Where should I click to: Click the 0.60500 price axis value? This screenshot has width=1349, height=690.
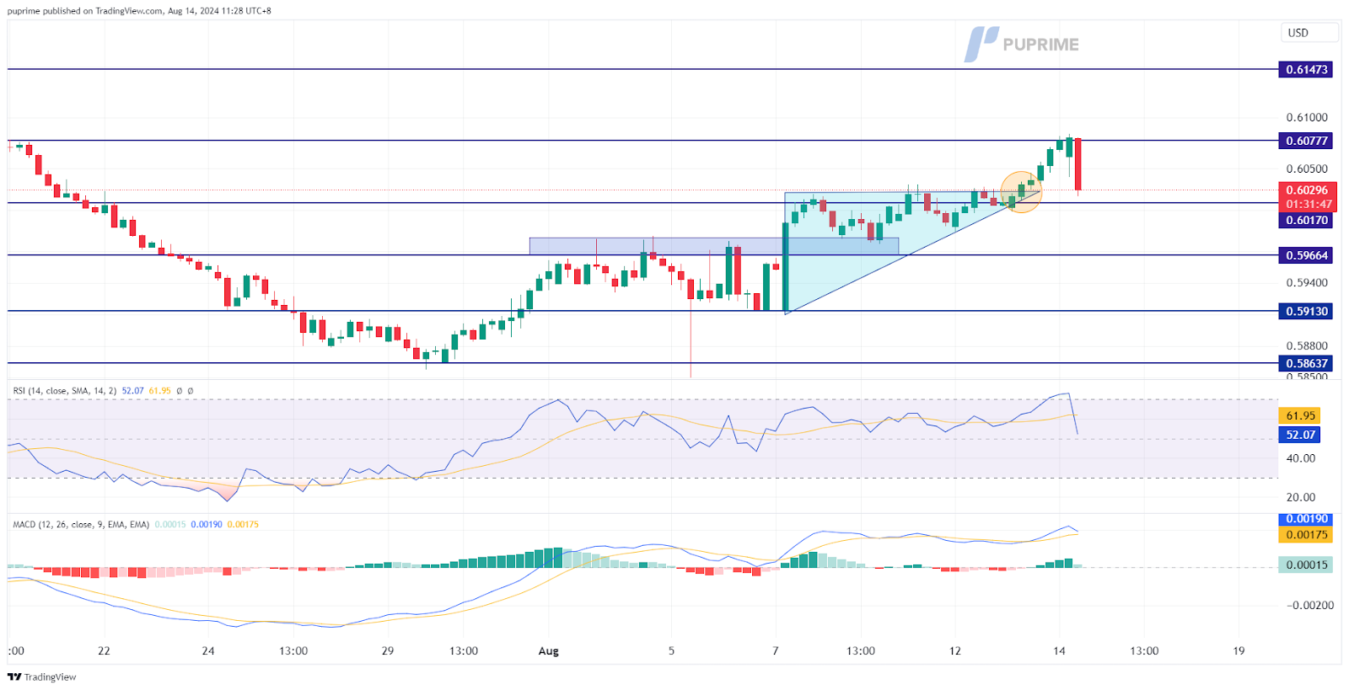point(1307,169)
